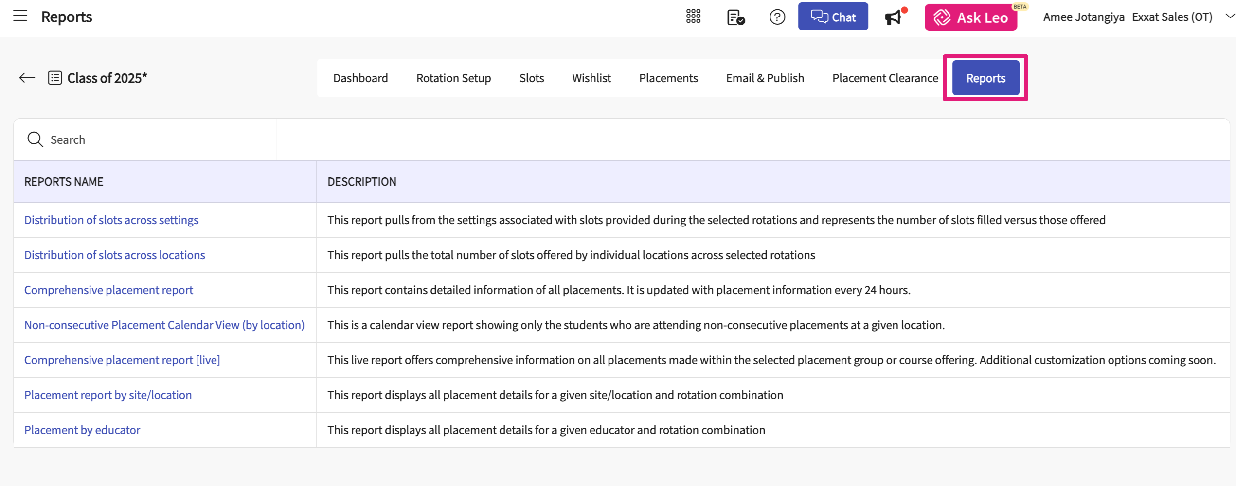Launch the Ask Leo assistant

click(x=971, y=17)
